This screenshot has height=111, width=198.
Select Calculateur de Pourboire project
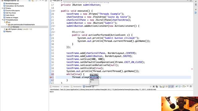[x=15, y=6]
